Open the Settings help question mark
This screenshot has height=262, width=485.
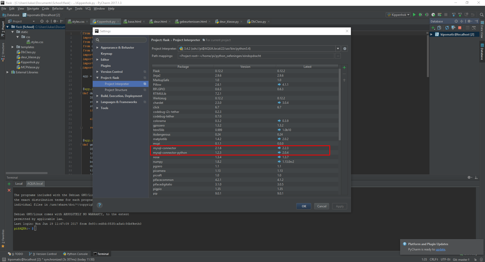(x=100, y=205)
